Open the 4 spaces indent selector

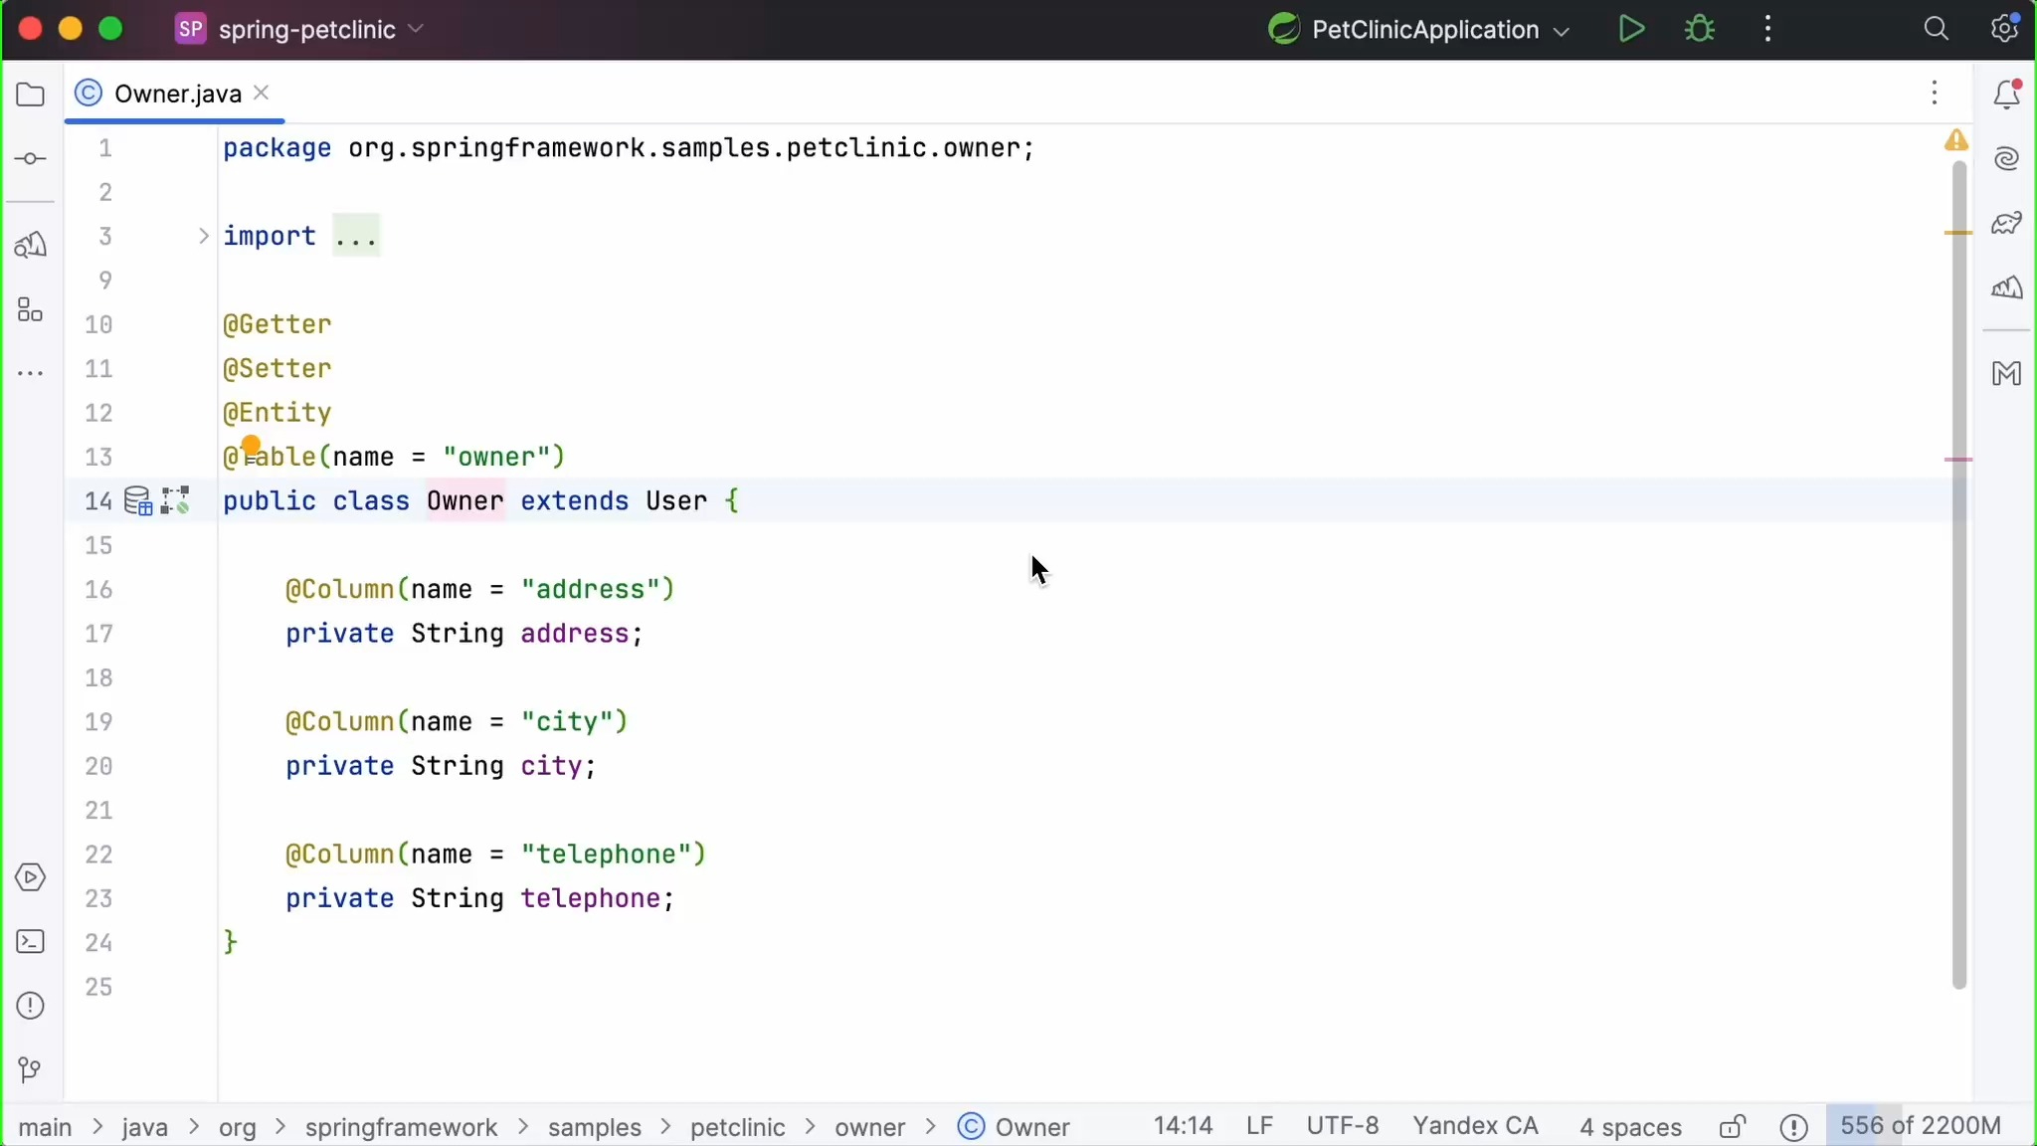[x=1630, y=1127]
